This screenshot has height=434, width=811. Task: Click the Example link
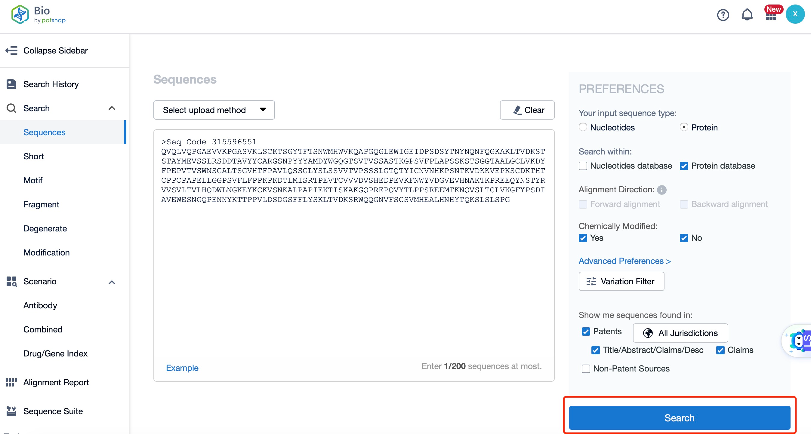click(x=182, y=368)
